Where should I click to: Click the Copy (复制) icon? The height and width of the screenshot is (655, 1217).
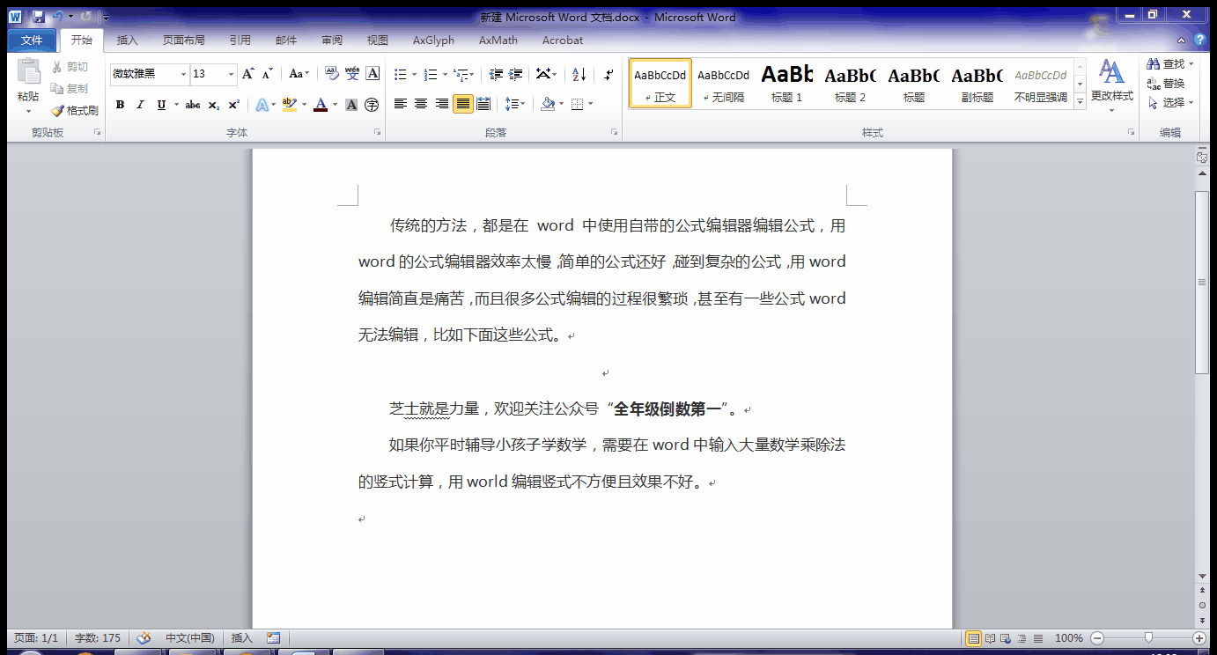pos(57,89)
